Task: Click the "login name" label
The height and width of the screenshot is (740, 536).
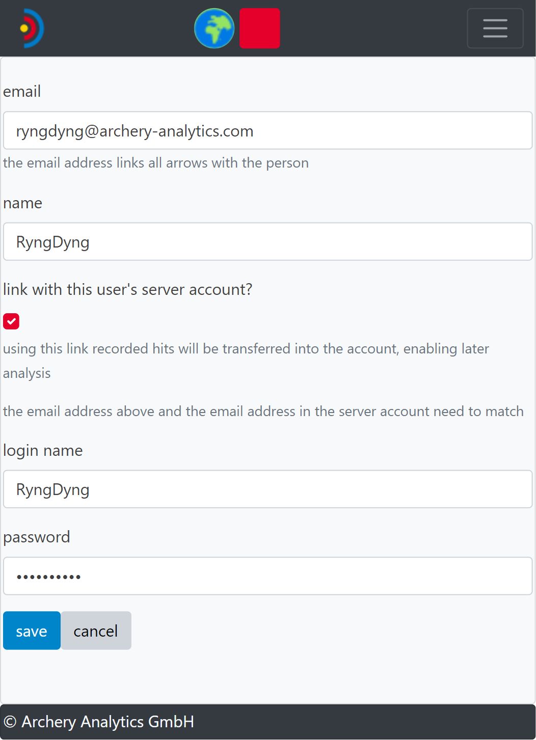Action: tap(43, 451)
